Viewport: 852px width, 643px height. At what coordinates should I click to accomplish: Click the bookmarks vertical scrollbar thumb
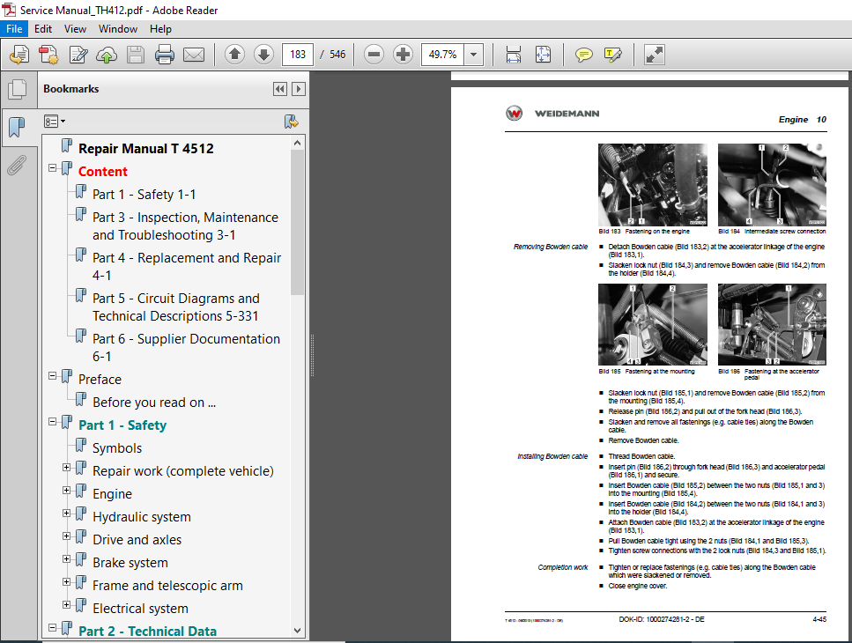(x=297, y=223)
